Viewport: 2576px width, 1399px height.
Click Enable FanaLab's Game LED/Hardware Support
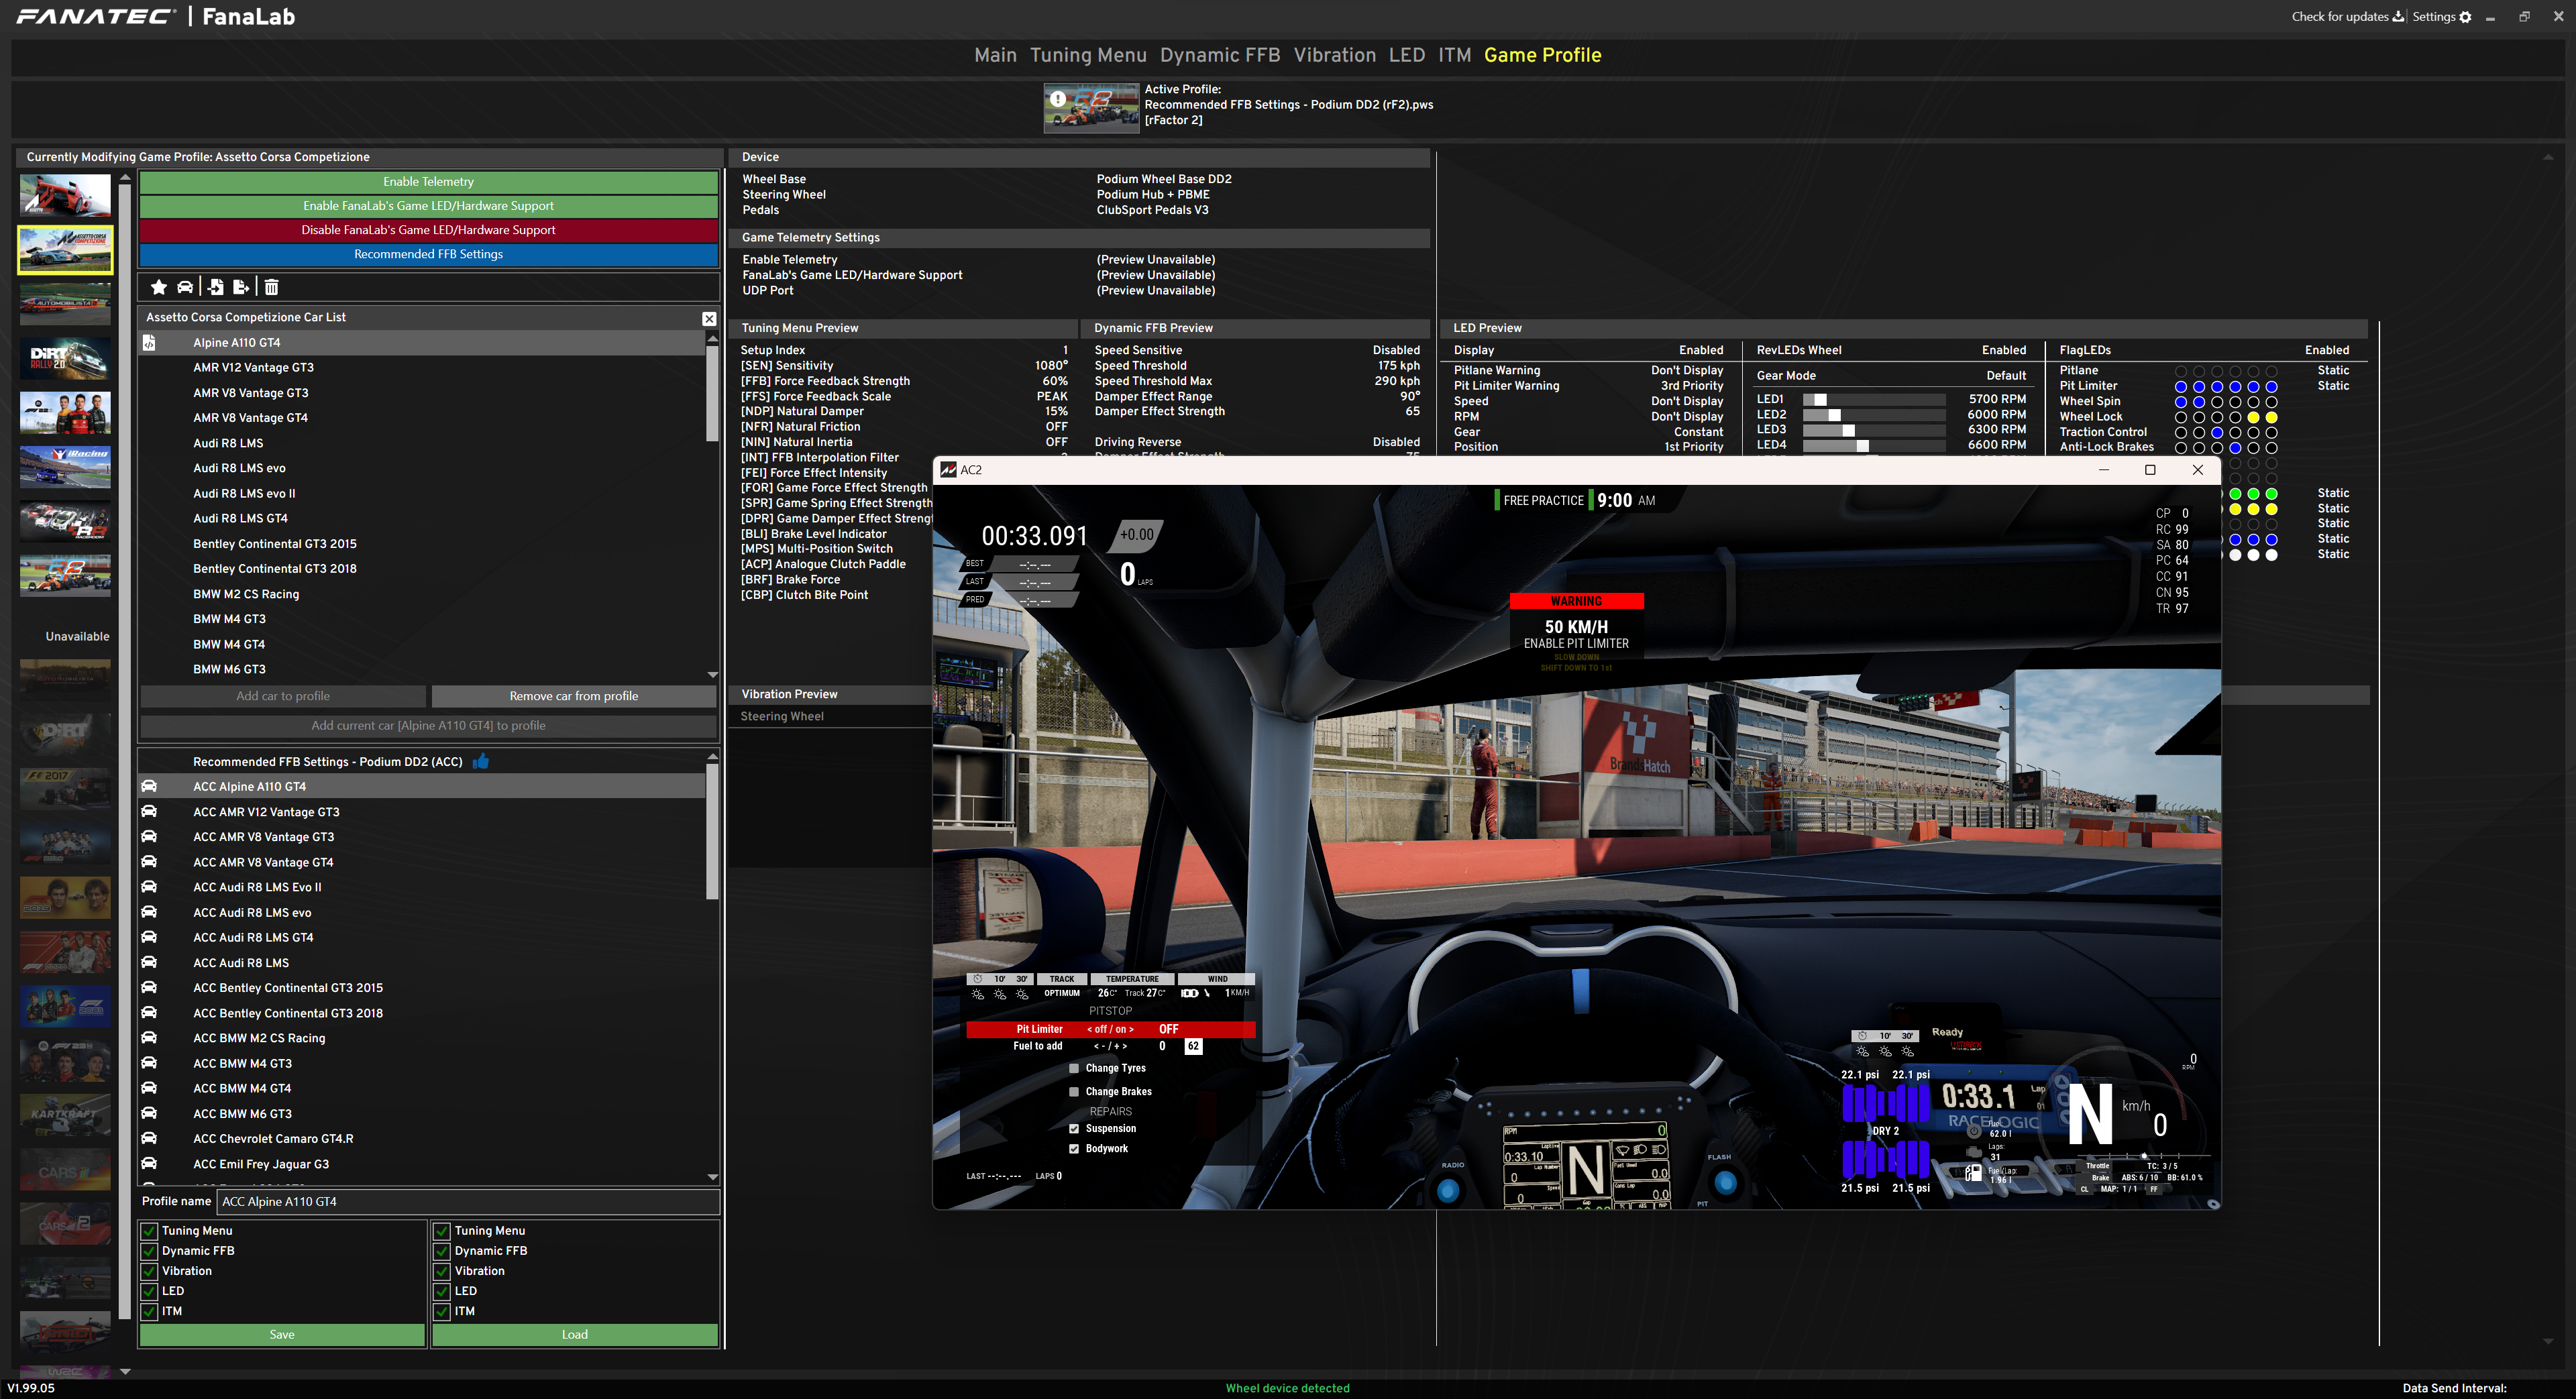[x=428, y=205]
